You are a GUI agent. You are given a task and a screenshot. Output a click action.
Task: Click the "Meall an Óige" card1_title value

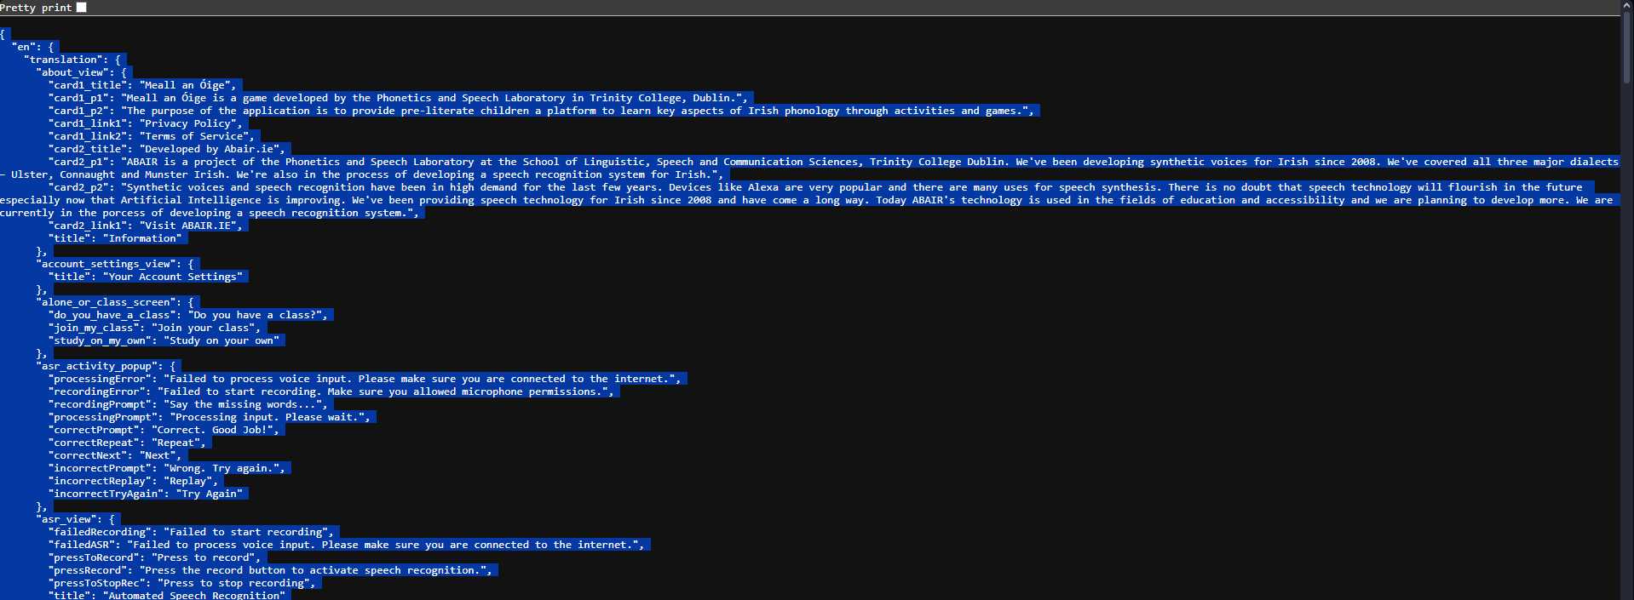[x=187, y=85]
